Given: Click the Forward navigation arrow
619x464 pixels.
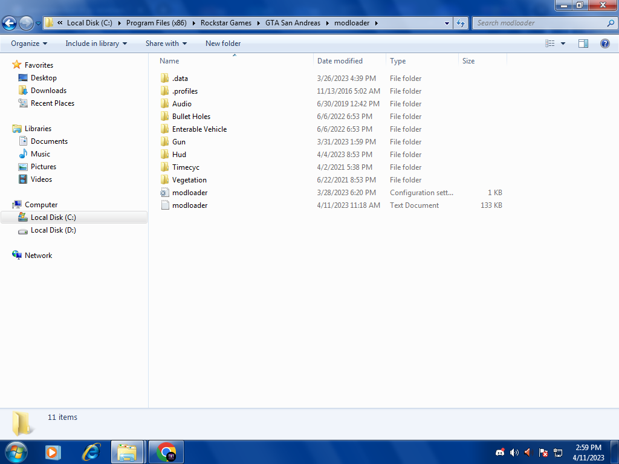Looking at the screenshot, I should click(26, 23).
